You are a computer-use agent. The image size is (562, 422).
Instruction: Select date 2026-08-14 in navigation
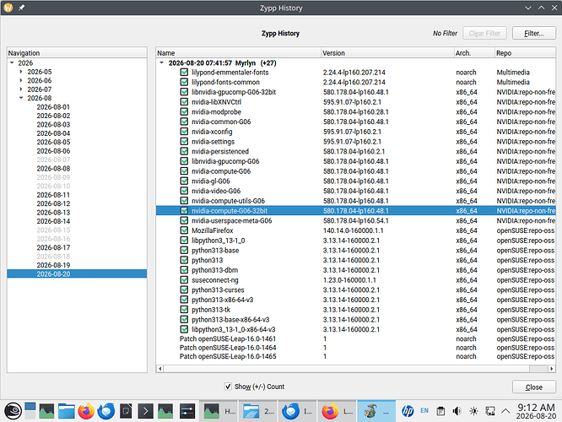(53, 221)
